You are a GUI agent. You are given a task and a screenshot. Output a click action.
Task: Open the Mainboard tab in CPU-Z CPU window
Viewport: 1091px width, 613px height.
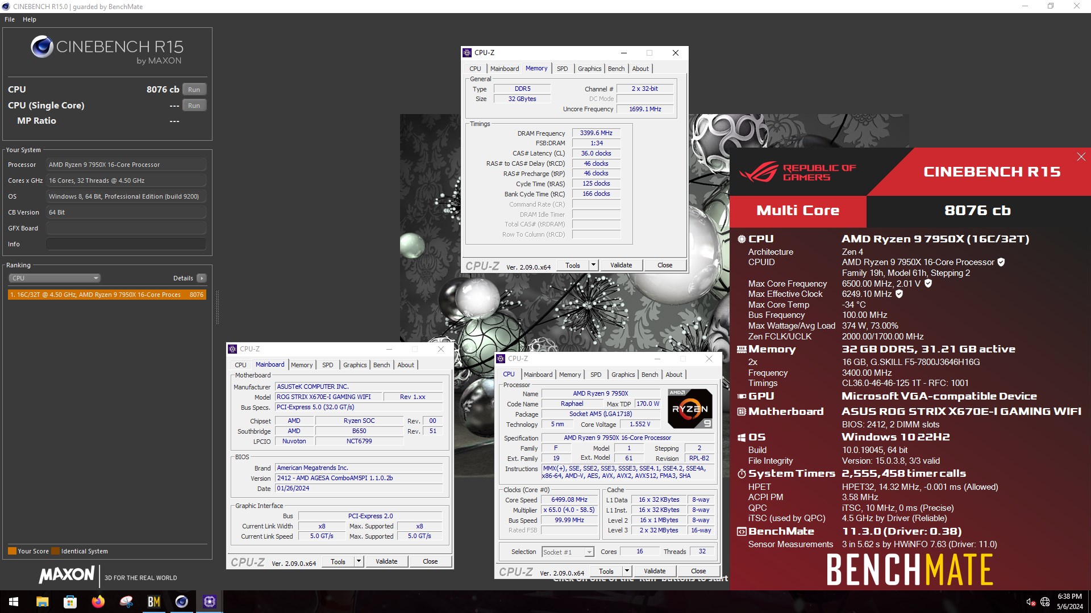click(538, 375)
